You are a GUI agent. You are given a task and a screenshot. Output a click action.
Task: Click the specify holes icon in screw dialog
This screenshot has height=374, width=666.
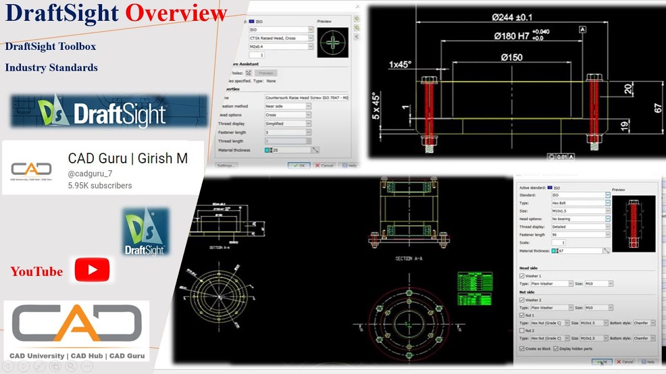249,73
